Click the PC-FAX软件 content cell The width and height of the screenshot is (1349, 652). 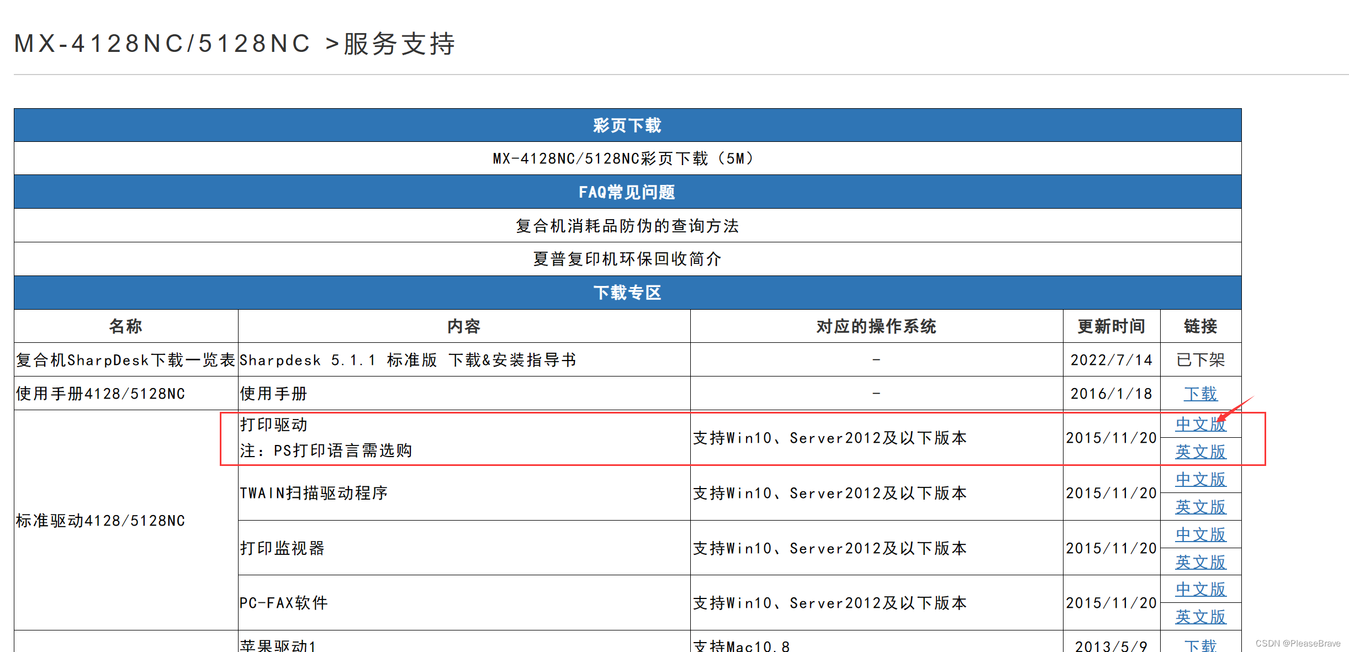[x=464, y=603]
